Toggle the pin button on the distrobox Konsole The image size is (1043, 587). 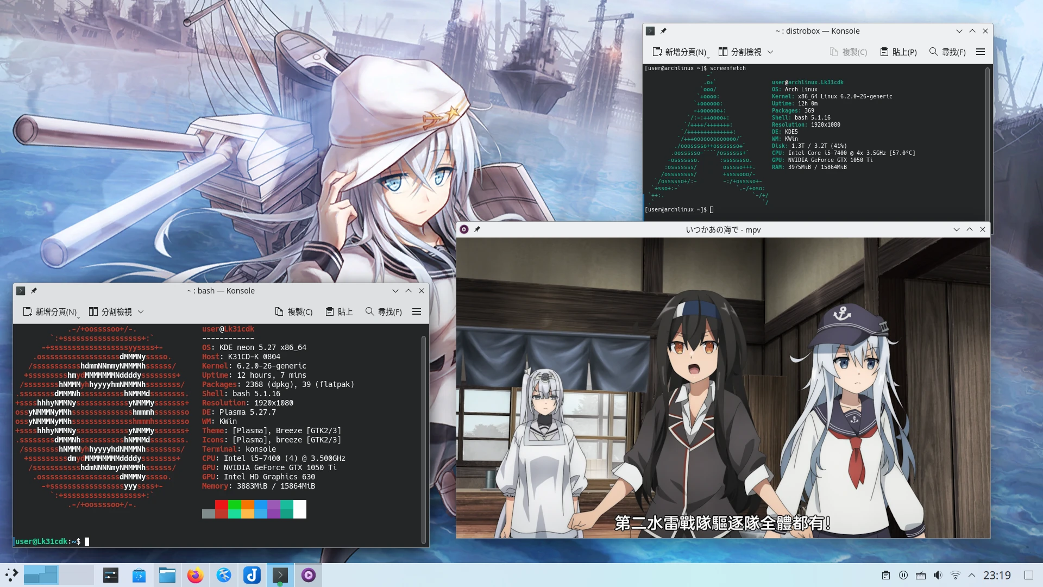pos(664,31)
